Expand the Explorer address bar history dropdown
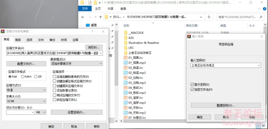The width and height of the screenshot is (268, 129). click(201, 17)
